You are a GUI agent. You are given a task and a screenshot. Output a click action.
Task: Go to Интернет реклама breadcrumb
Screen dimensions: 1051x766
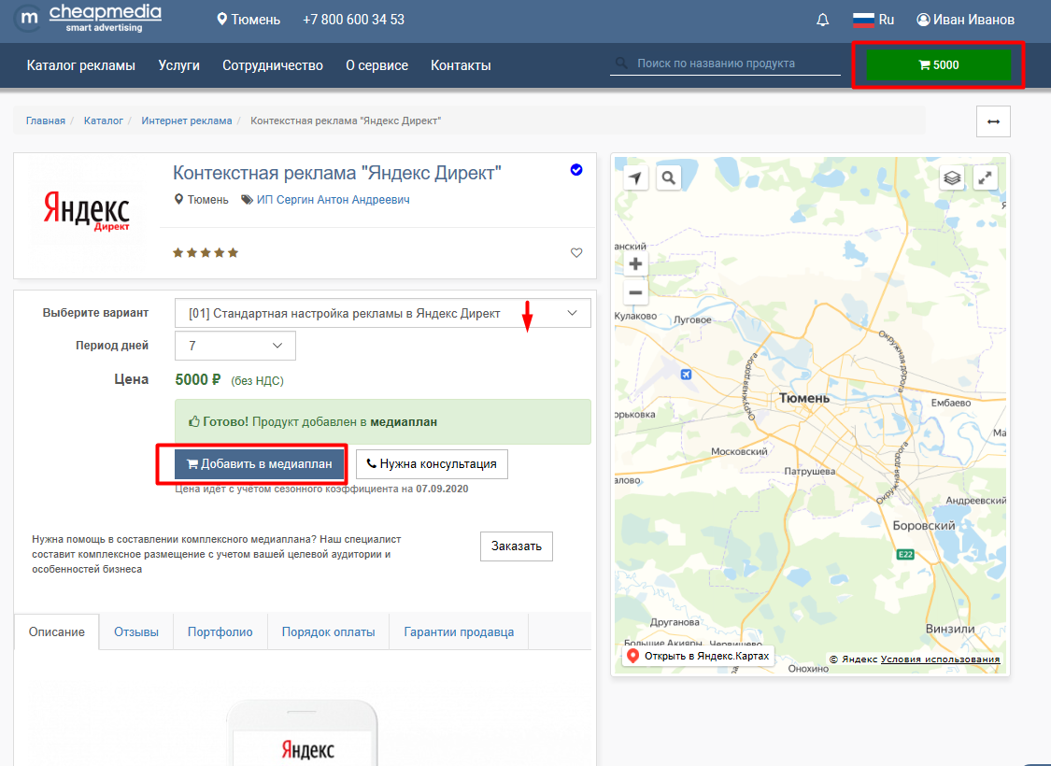(186, 121)
